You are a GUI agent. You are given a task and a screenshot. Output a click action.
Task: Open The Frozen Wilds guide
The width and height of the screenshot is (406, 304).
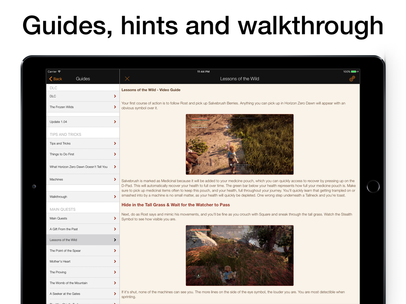pos(83,107)
